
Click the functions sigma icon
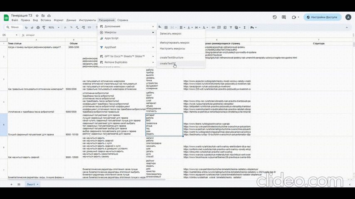(x=244, y=27)
